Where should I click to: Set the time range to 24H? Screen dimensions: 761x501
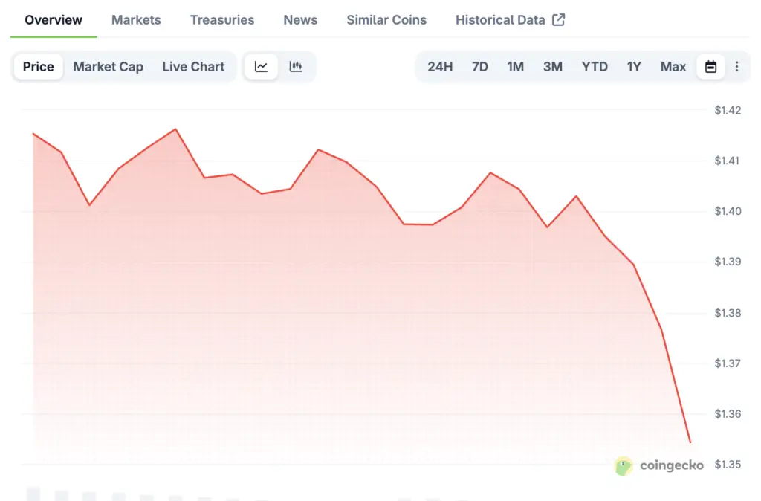click(440, 67)
